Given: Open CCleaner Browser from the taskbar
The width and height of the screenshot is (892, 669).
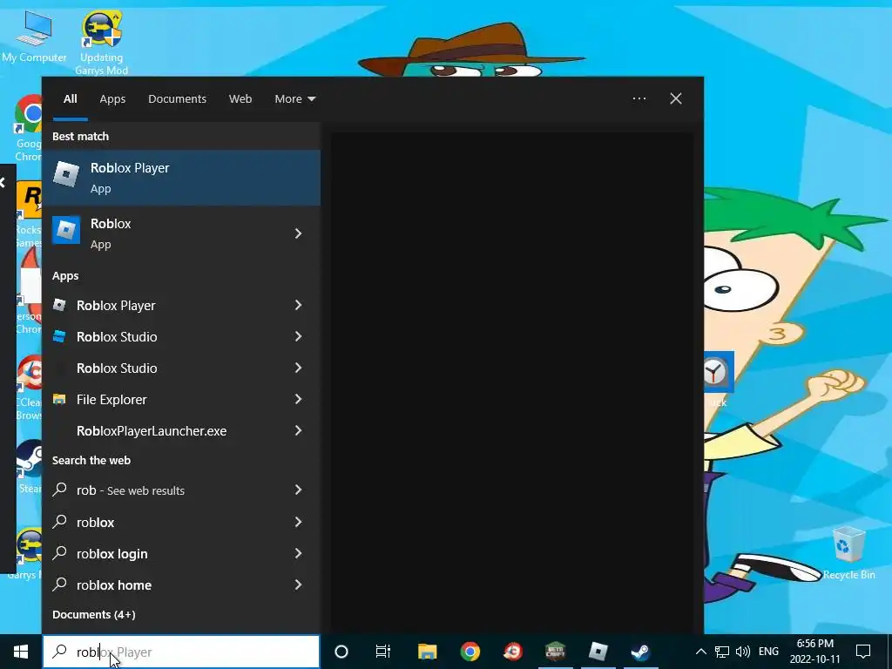Looking at the screenshot, I should [512, 652].
